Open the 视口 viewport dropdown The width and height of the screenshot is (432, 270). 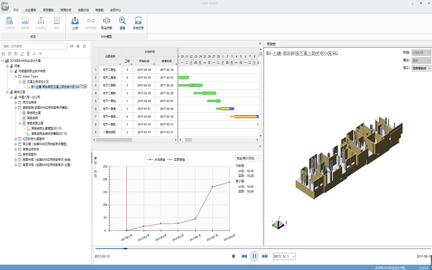pos(421,69)
